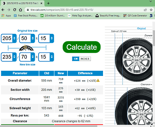Open Meta Tags Analyzer bookmark
Screen dimensions: 155x127
pos(80,16)
